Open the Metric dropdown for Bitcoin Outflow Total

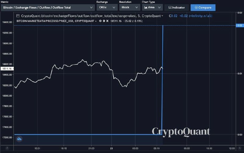[48, 7]
